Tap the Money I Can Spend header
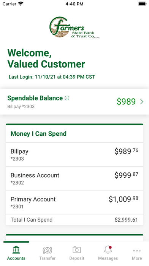This screenshot has height=266, width=149. tap(38, 134)
